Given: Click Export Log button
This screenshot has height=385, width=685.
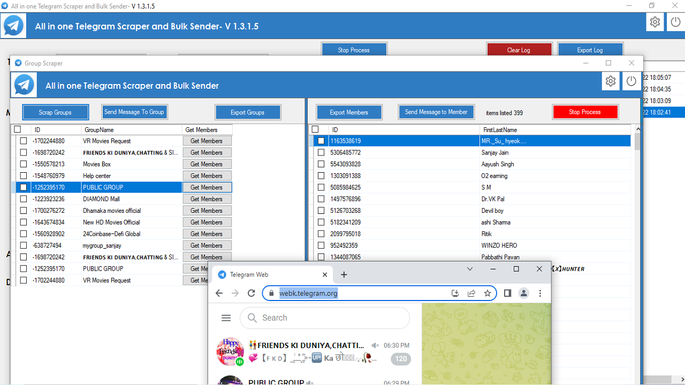Looking at the screenshot, I should coord(590,50).
